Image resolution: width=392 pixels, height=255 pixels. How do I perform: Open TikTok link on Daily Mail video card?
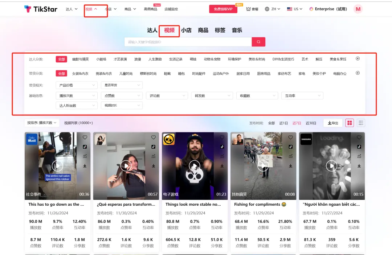point(85,147)
